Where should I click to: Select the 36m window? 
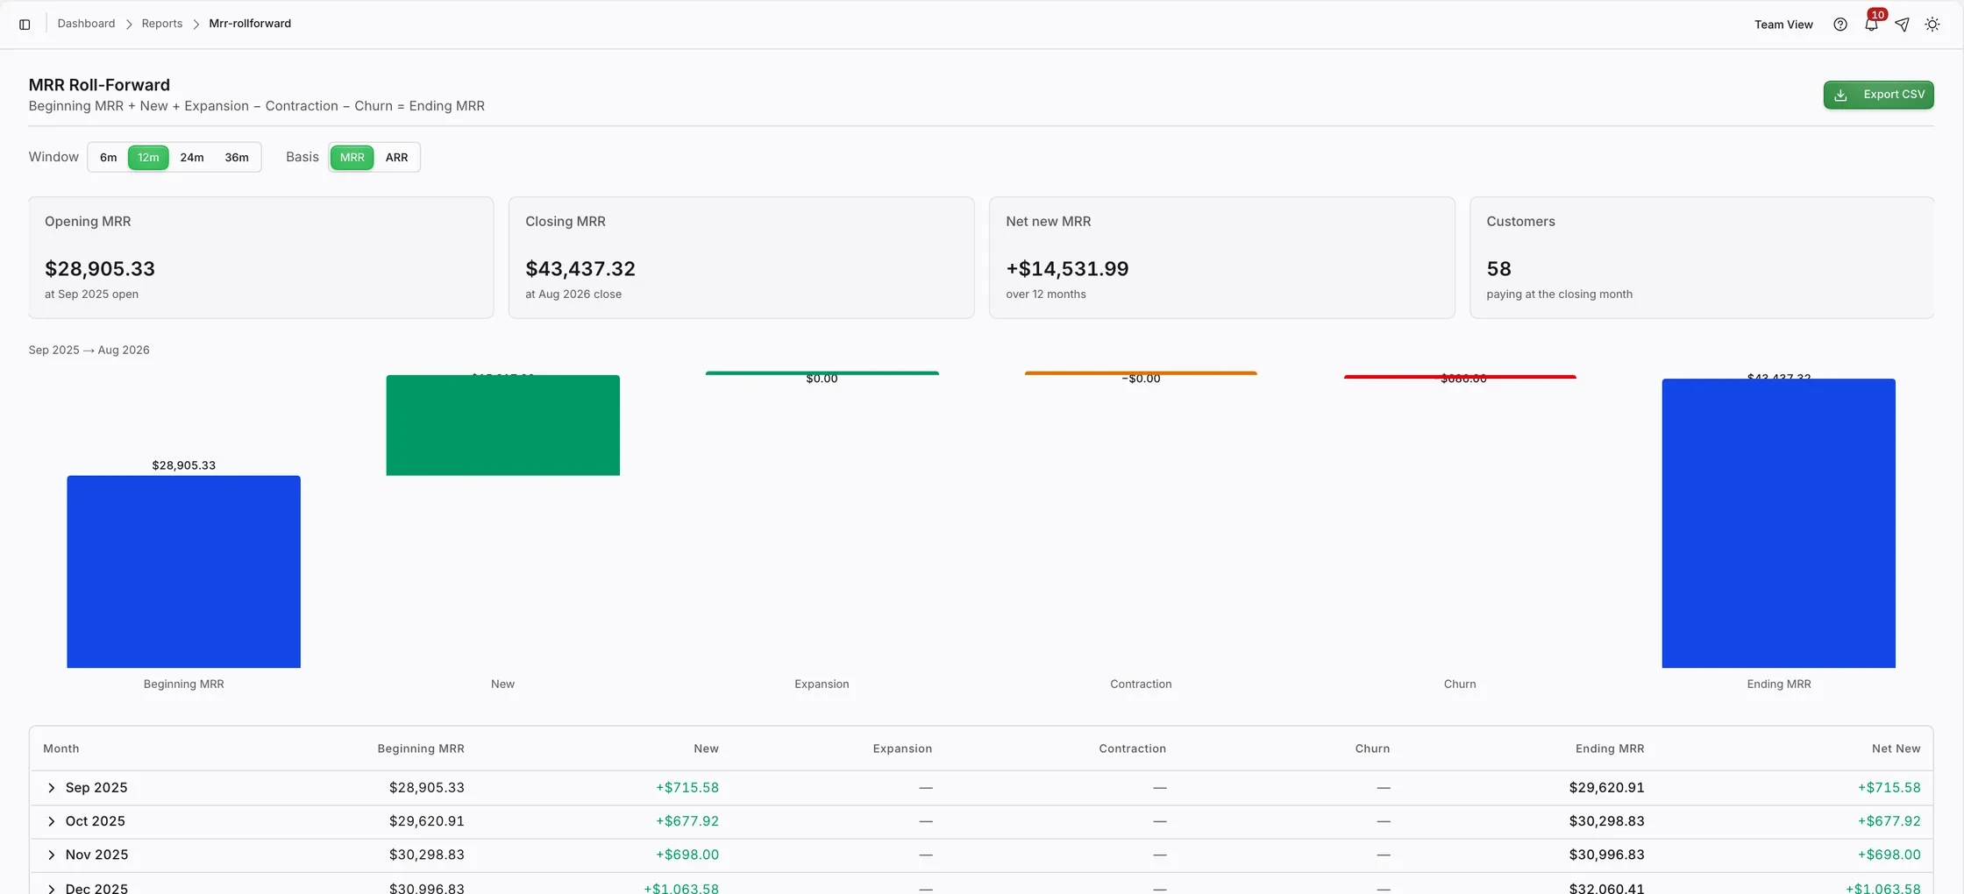click(237, 158)
